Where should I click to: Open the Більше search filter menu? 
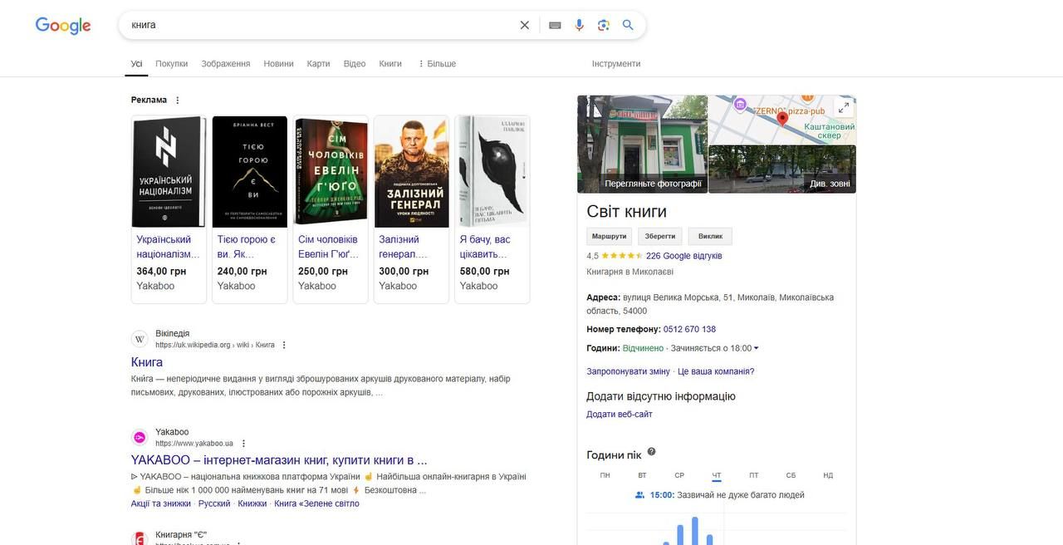[x=437, y=64]
